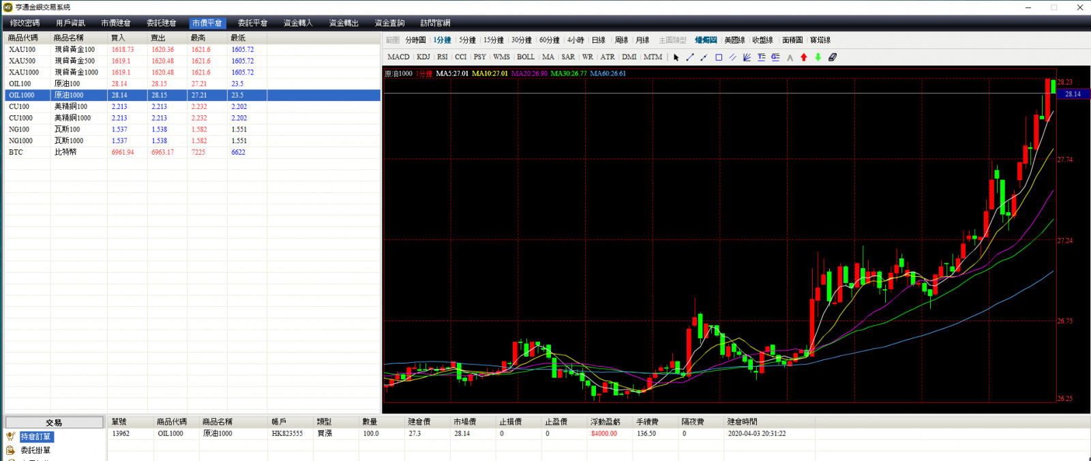Select the parallel channel lines tool
The image size is (1091, 461).
point(733,57)
